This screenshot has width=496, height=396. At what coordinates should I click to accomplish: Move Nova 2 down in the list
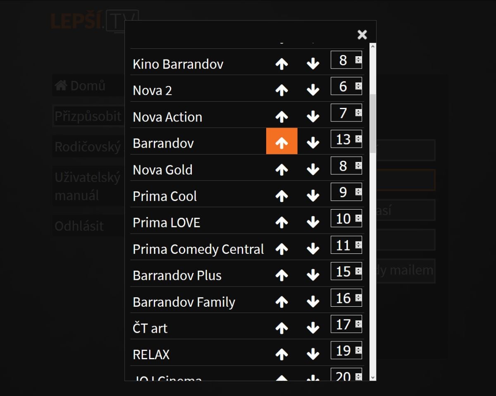click(x=313, y=90)
